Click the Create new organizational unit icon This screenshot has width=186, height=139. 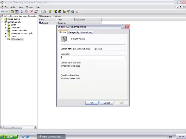(64, 12)
